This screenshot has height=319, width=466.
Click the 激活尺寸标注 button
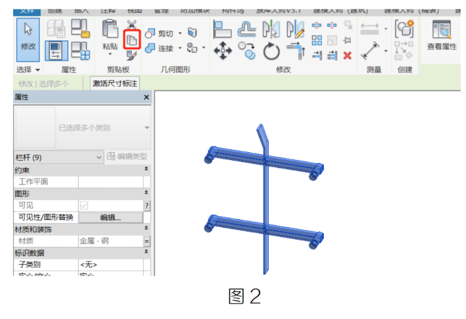[115, 84]
